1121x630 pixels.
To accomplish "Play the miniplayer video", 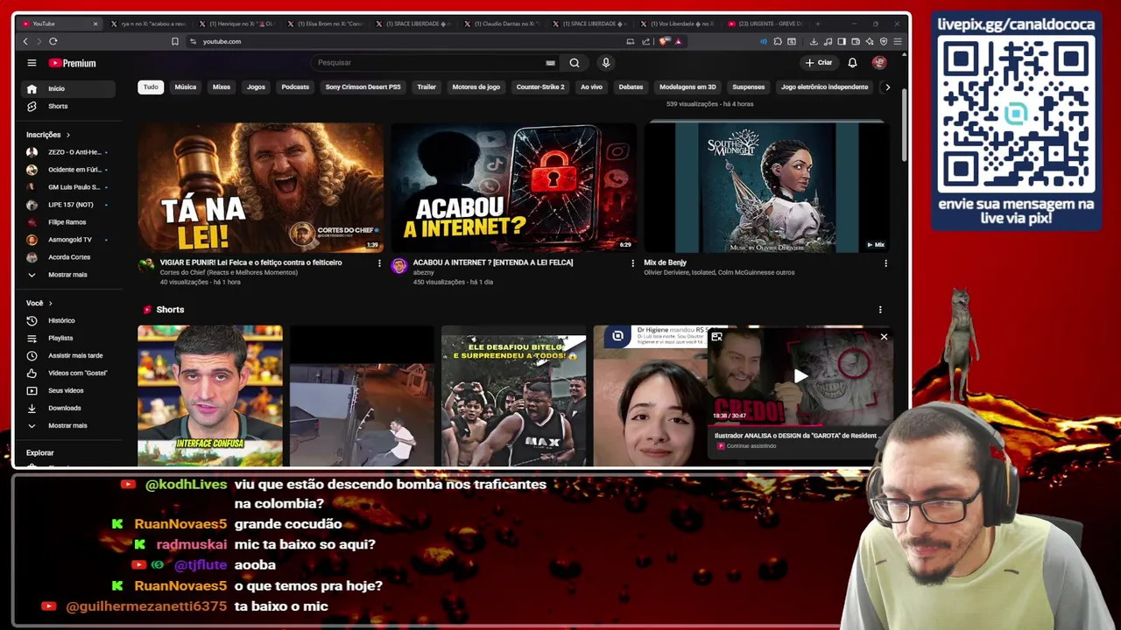I will coord(800,376).
